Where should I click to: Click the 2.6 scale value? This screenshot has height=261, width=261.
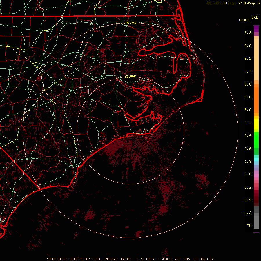pos(248,149)
